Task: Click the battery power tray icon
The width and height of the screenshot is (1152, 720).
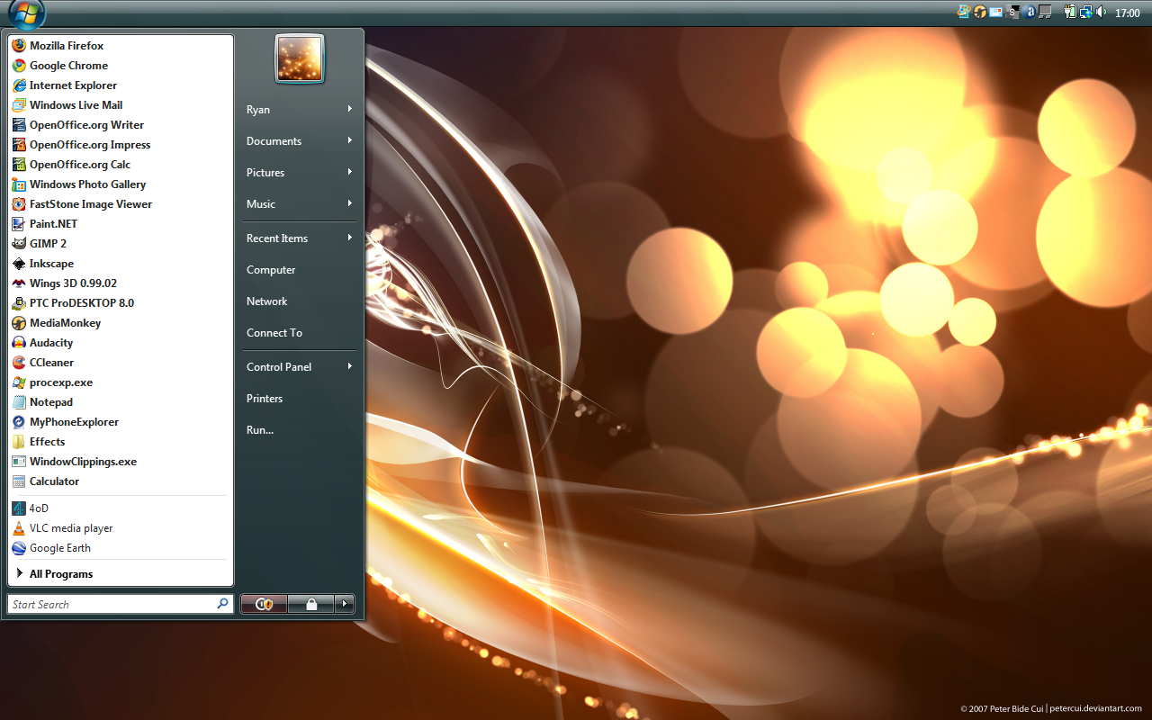Action: 1070,12
